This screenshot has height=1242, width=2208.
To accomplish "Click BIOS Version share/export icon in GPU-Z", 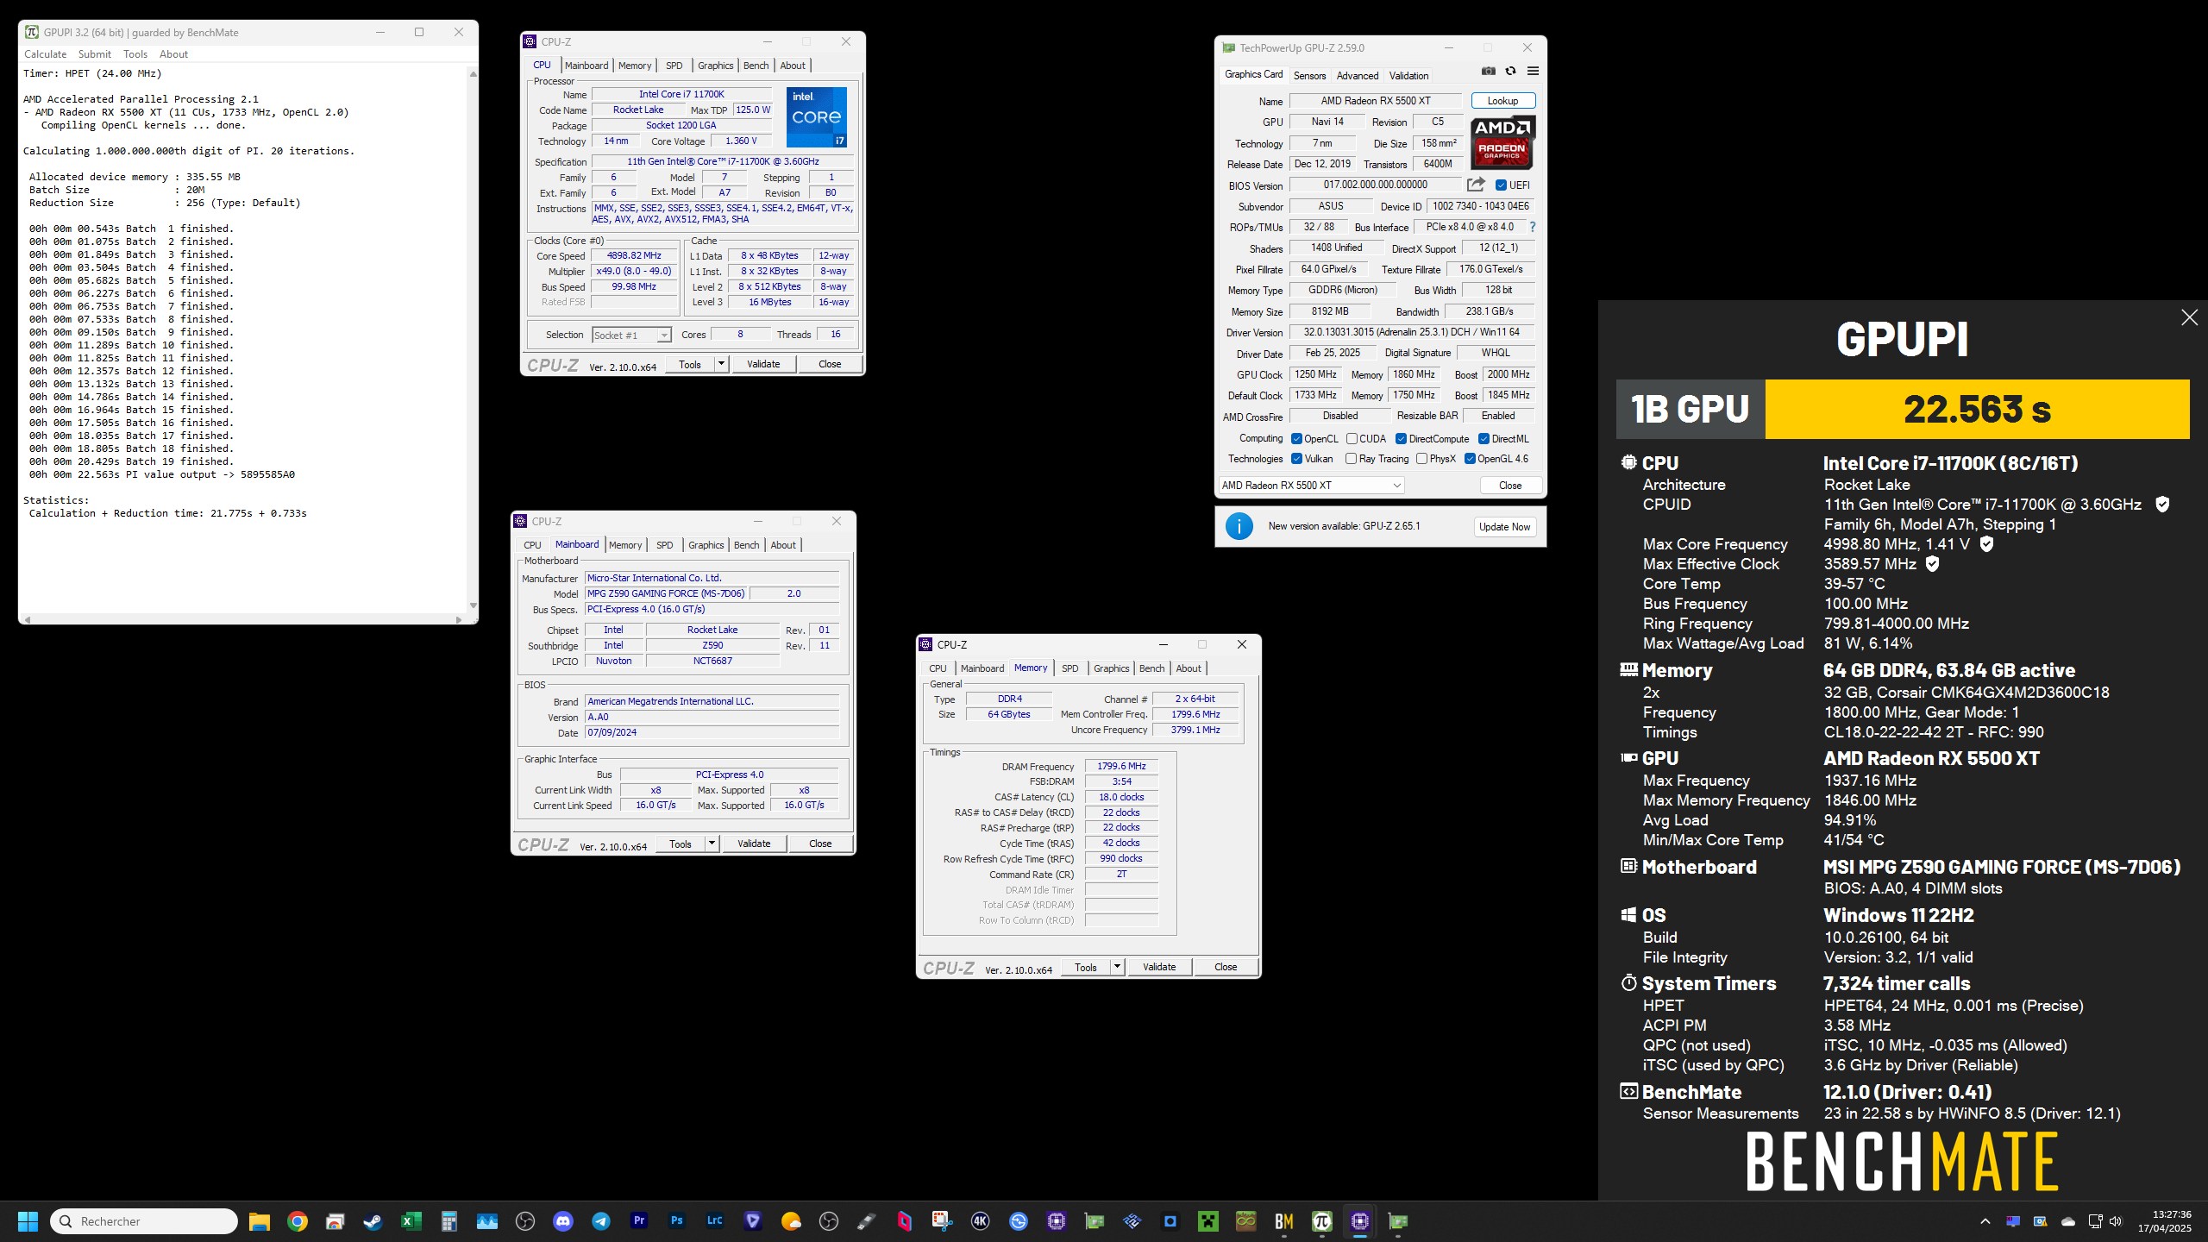I will coord(1476,185).
